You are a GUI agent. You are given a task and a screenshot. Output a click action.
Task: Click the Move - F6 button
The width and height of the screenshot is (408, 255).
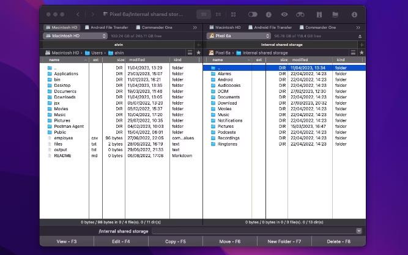(230, 242)
